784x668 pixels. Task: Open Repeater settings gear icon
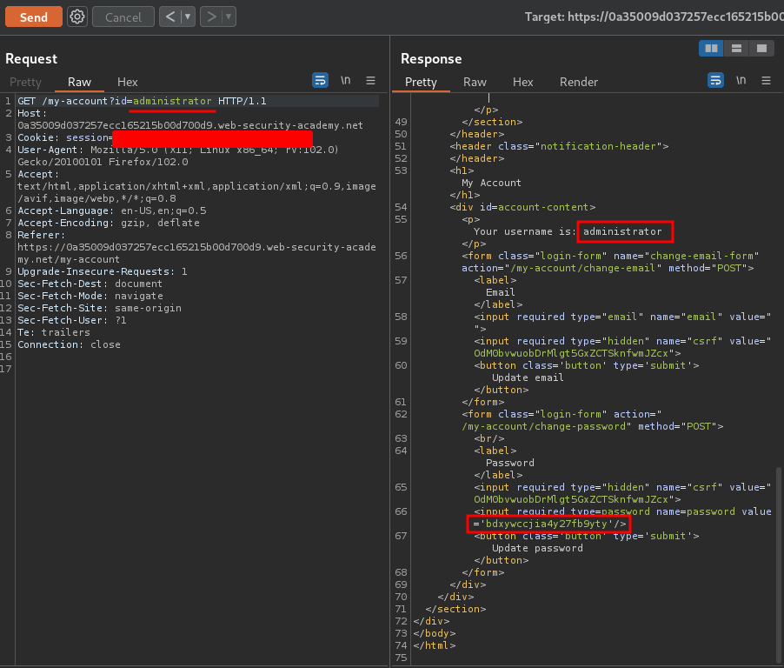(x=77, y=17)
